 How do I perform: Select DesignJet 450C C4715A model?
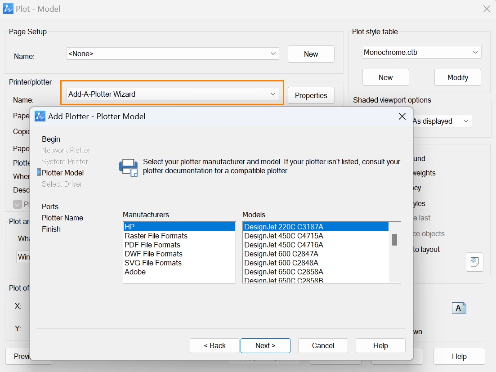tap(316, 236)
